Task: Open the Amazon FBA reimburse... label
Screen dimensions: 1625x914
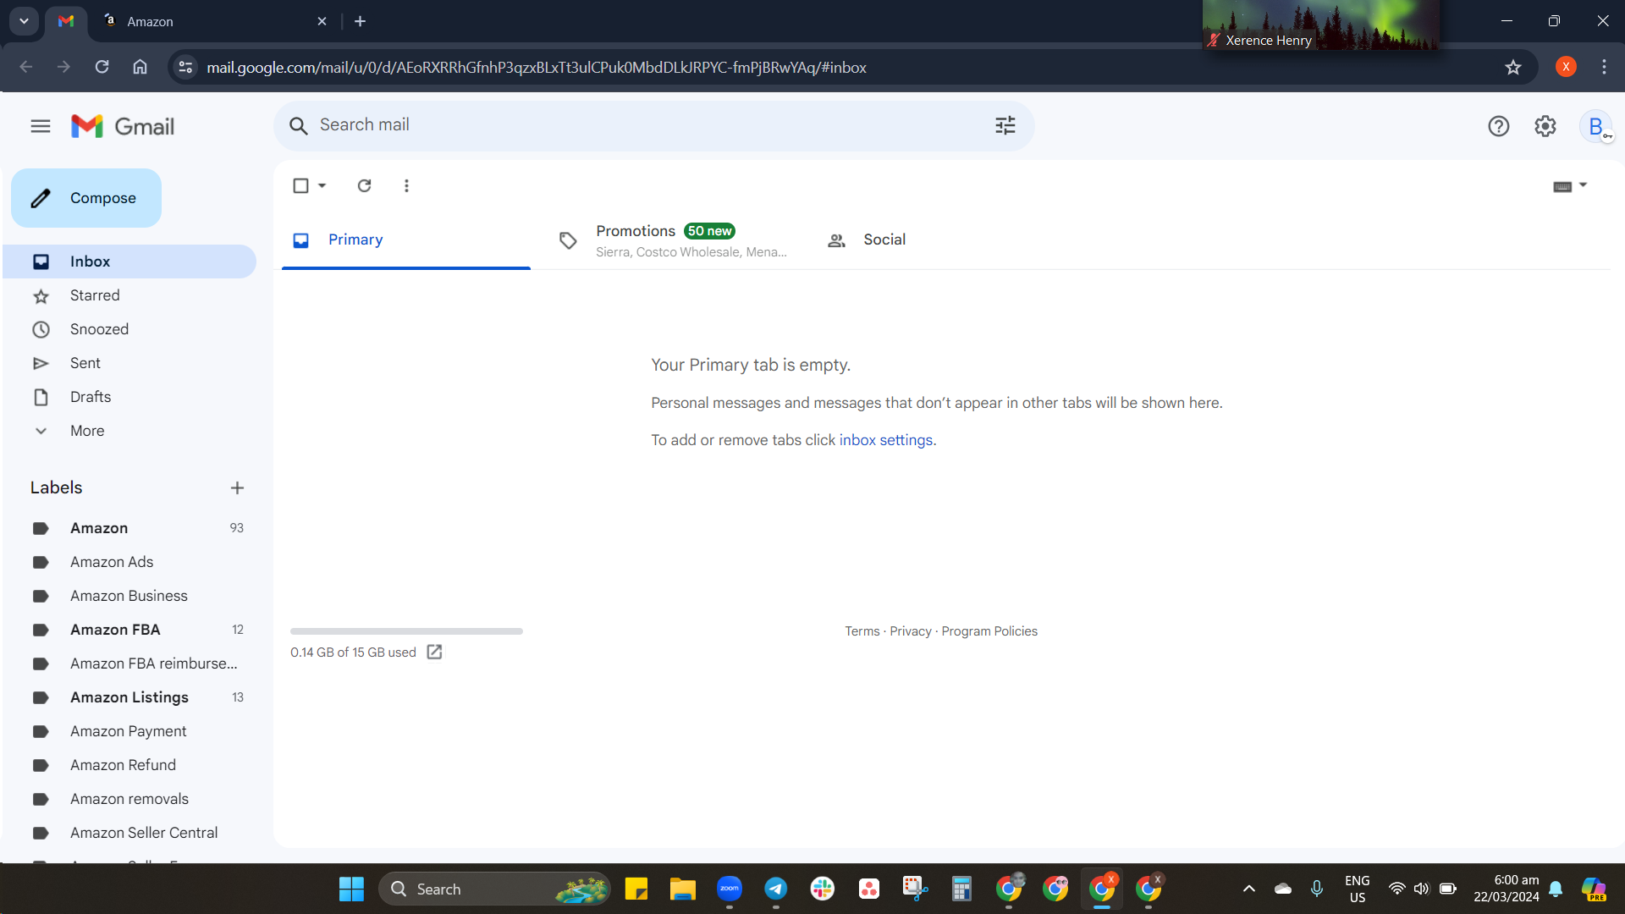Action: 129,663
